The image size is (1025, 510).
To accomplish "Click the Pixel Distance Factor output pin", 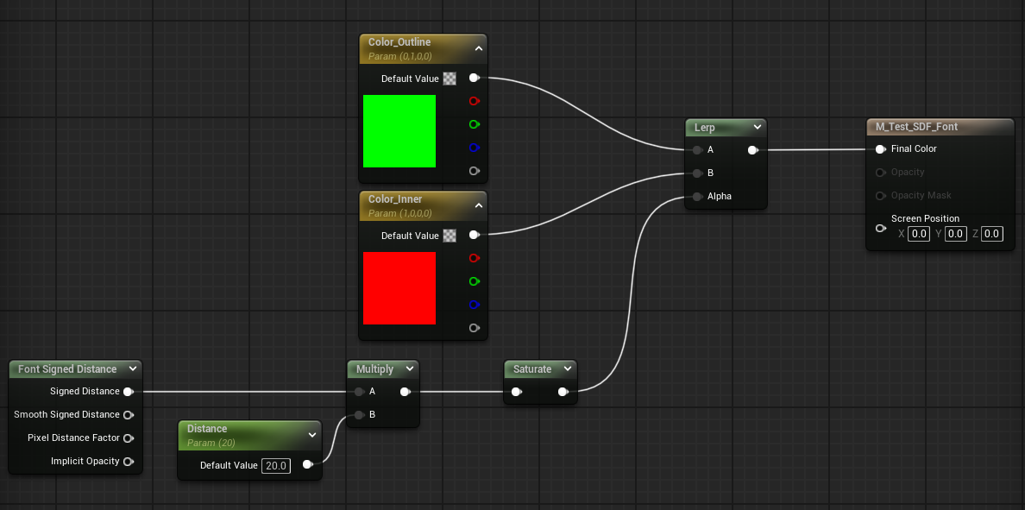I will [128, 438].
